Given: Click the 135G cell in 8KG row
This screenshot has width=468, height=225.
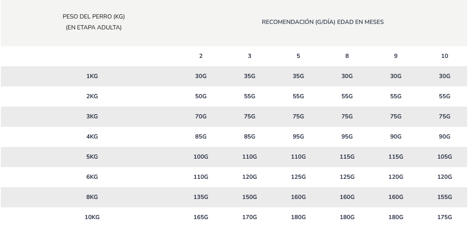Looking at the screenshot, I should click(201, 197).
